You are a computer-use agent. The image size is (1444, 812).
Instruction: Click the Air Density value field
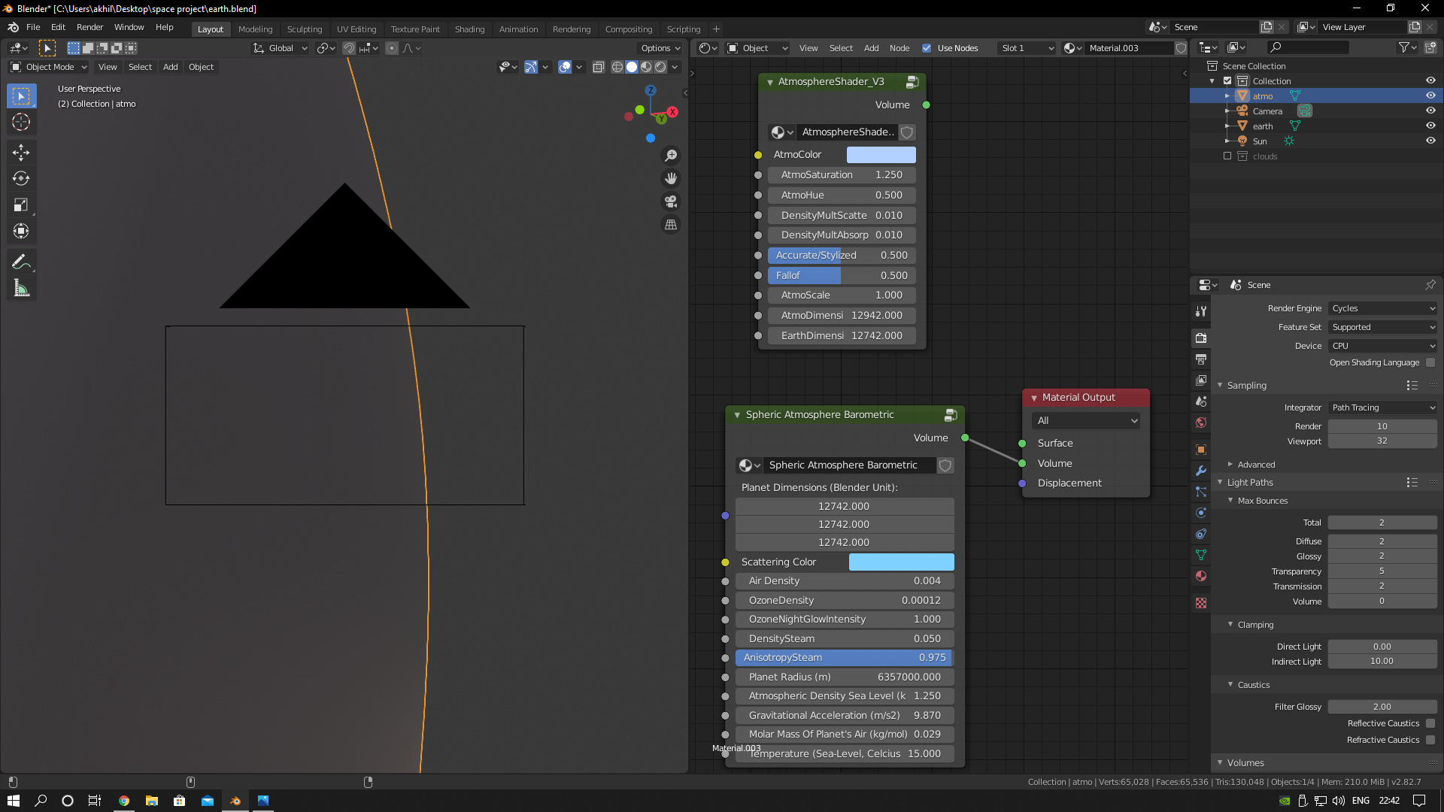coord(845,581)
